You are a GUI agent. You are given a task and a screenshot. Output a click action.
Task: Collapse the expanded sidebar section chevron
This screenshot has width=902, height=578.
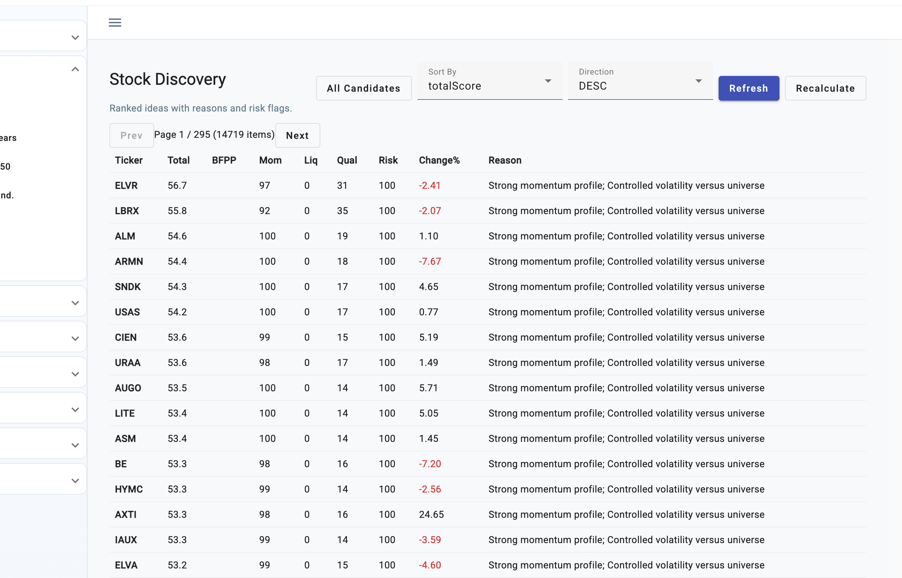click(x=75, y=69)
